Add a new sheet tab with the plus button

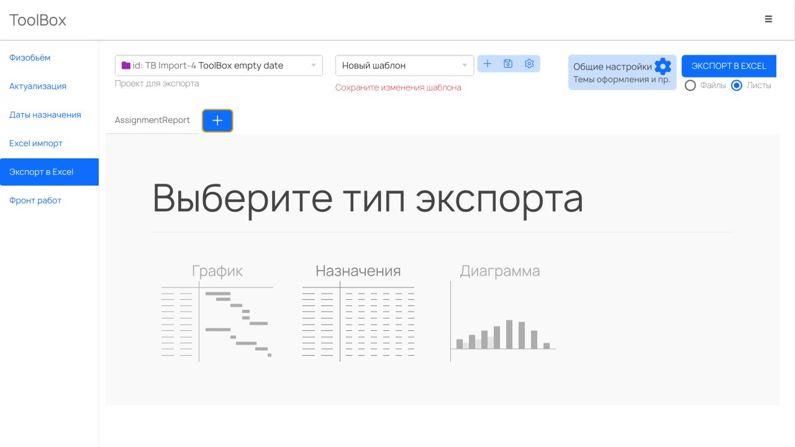click(x=217, y=121)
